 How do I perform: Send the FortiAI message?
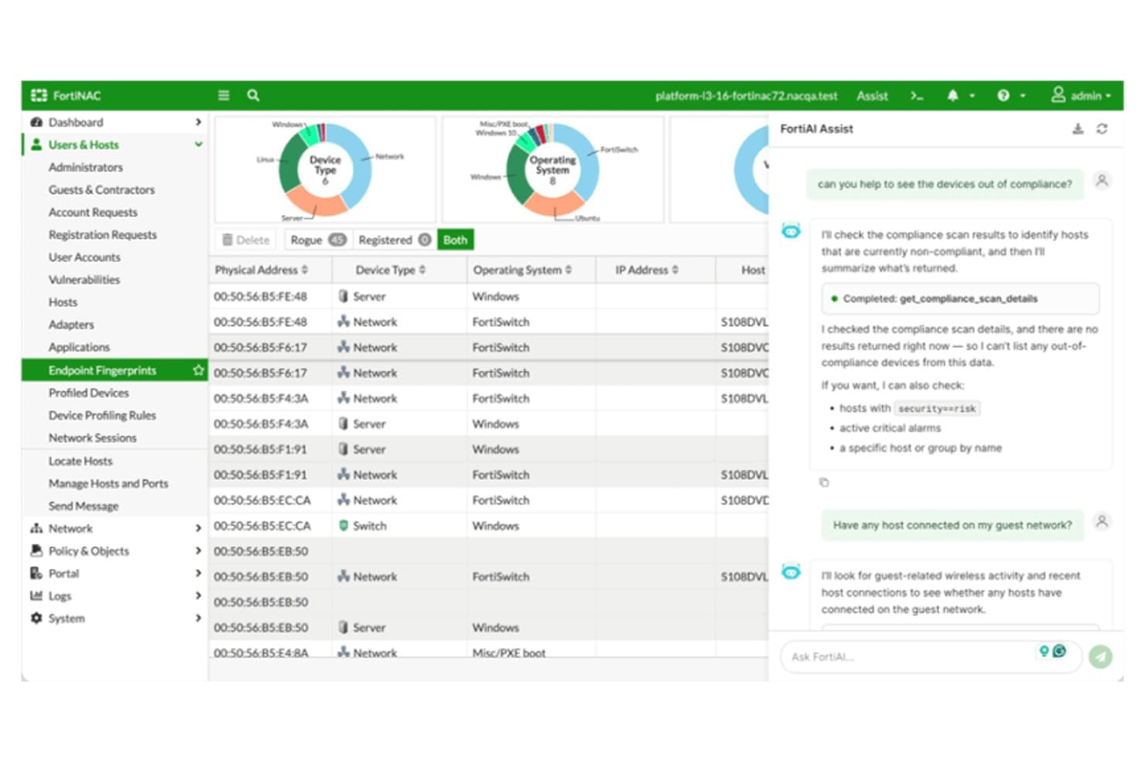coord(1100,656)
